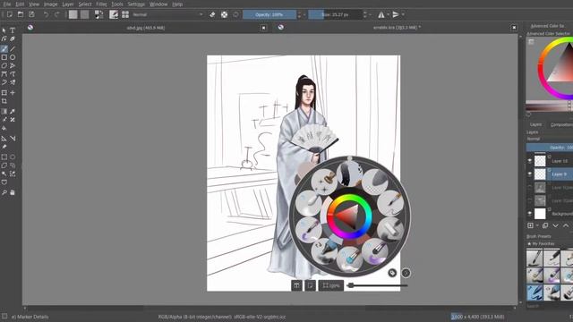Image resolution: width=573 pixels, height=322 pixels.
Task: Open the brush size extra options arrow
Action: (370, 14)
